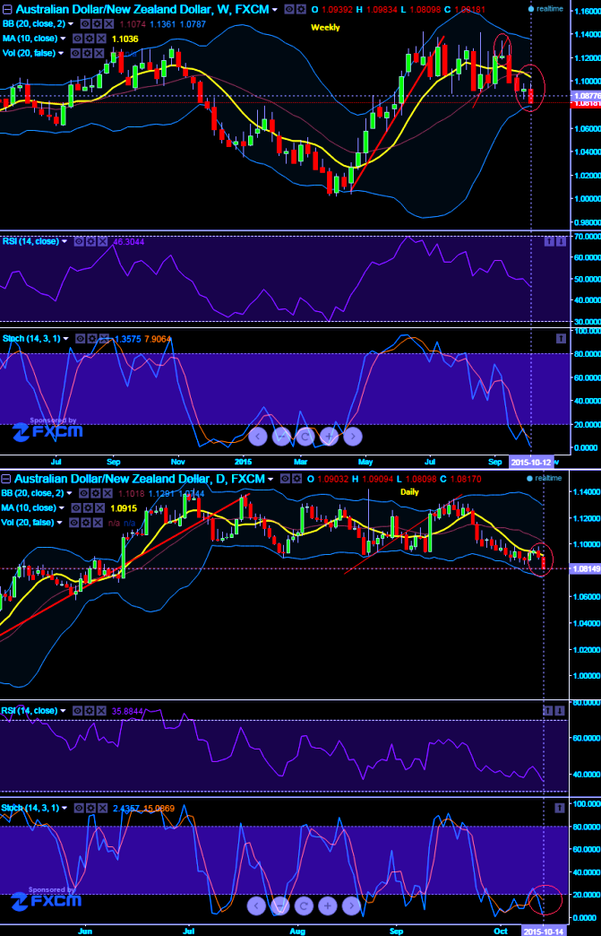
Task: Hide MA (10, close) on daily chart
Action: [76, 507]
